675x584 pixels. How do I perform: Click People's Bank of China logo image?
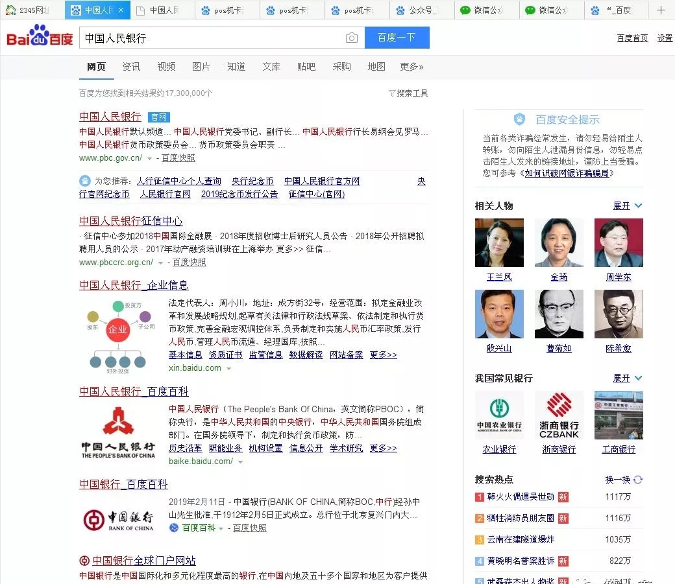[118, 432]
